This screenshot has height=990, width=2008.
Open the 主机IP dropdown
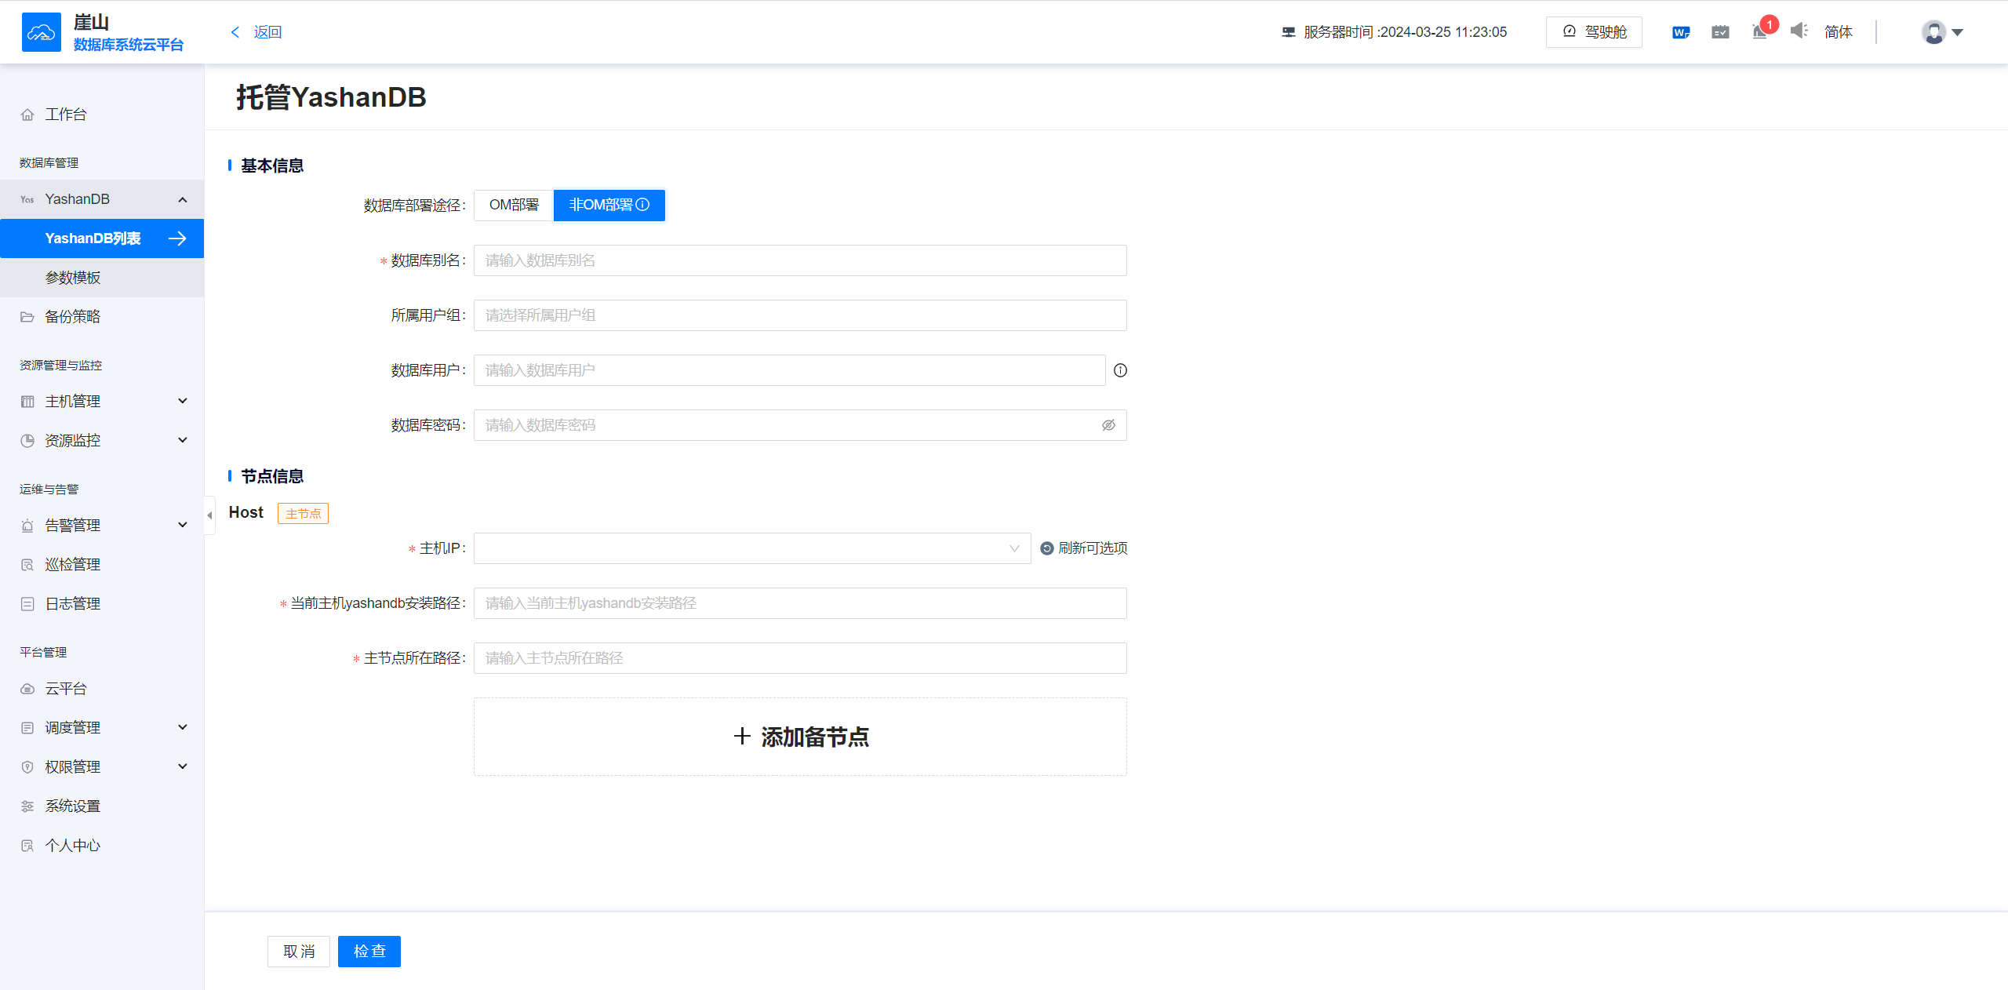tap(751, 548)
